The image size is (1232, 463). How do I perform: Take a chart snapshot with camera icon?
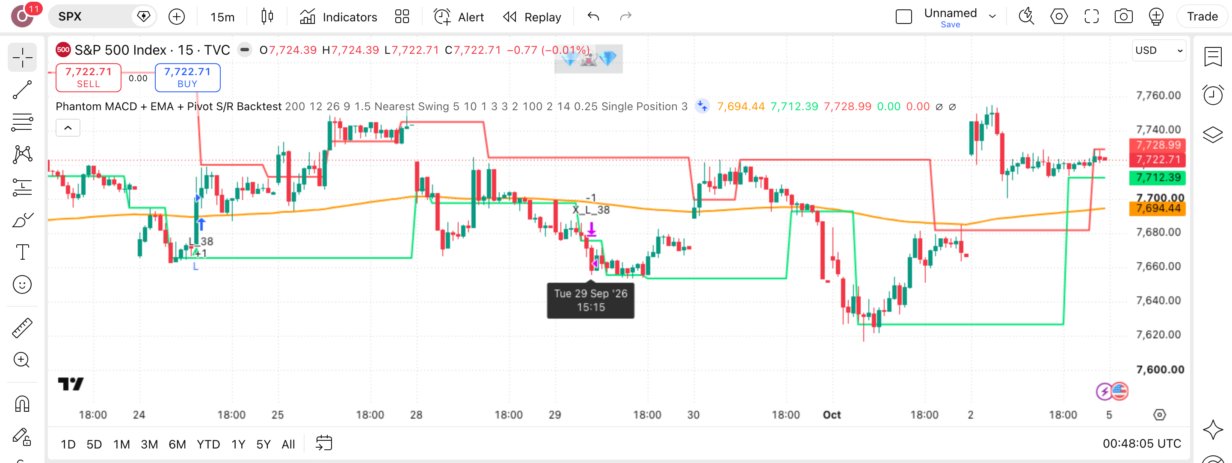(1123, 17)
